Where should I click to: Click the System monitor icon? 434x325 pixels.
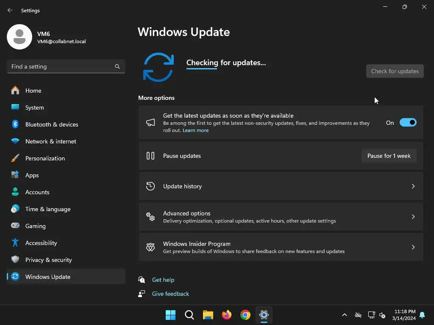(15, 107)
